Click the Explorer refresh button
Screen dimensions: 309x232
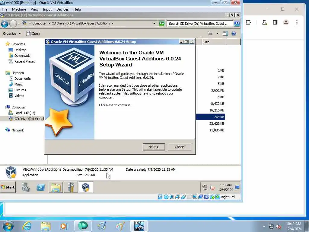click(162, 24)
